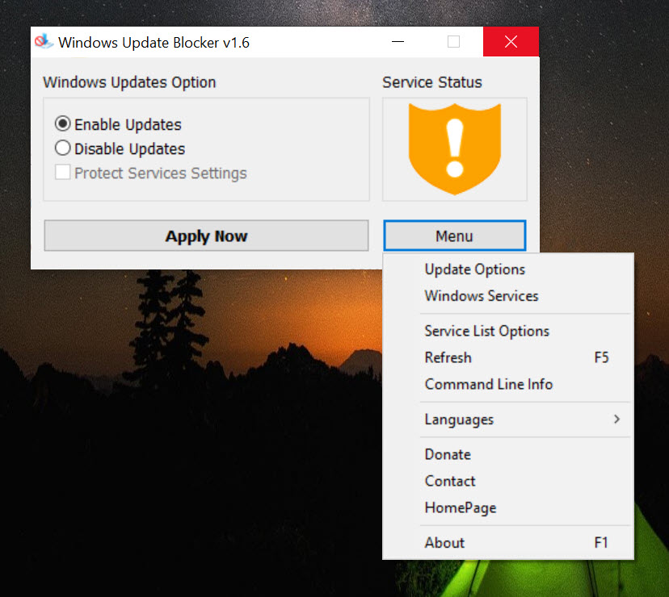Select Refresh F5 menu item
Screen dimensions: 669x597
click(x=508, y=357)
